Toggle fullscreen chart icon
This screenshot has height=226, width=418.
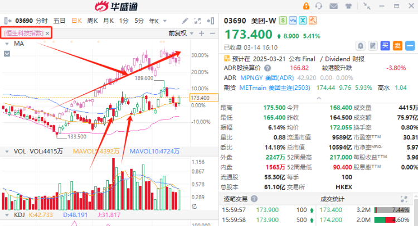(x=197, y=21)
